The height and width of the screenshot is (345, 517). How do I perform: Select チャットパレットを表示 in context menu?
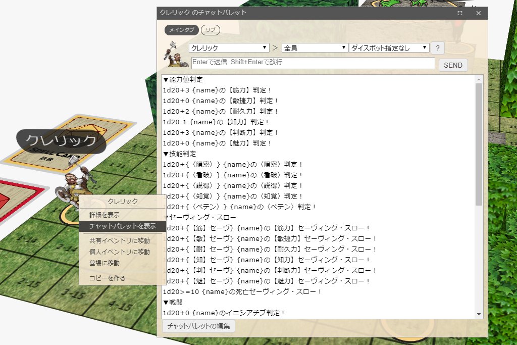pyautogui.click(x=122, y=226)
